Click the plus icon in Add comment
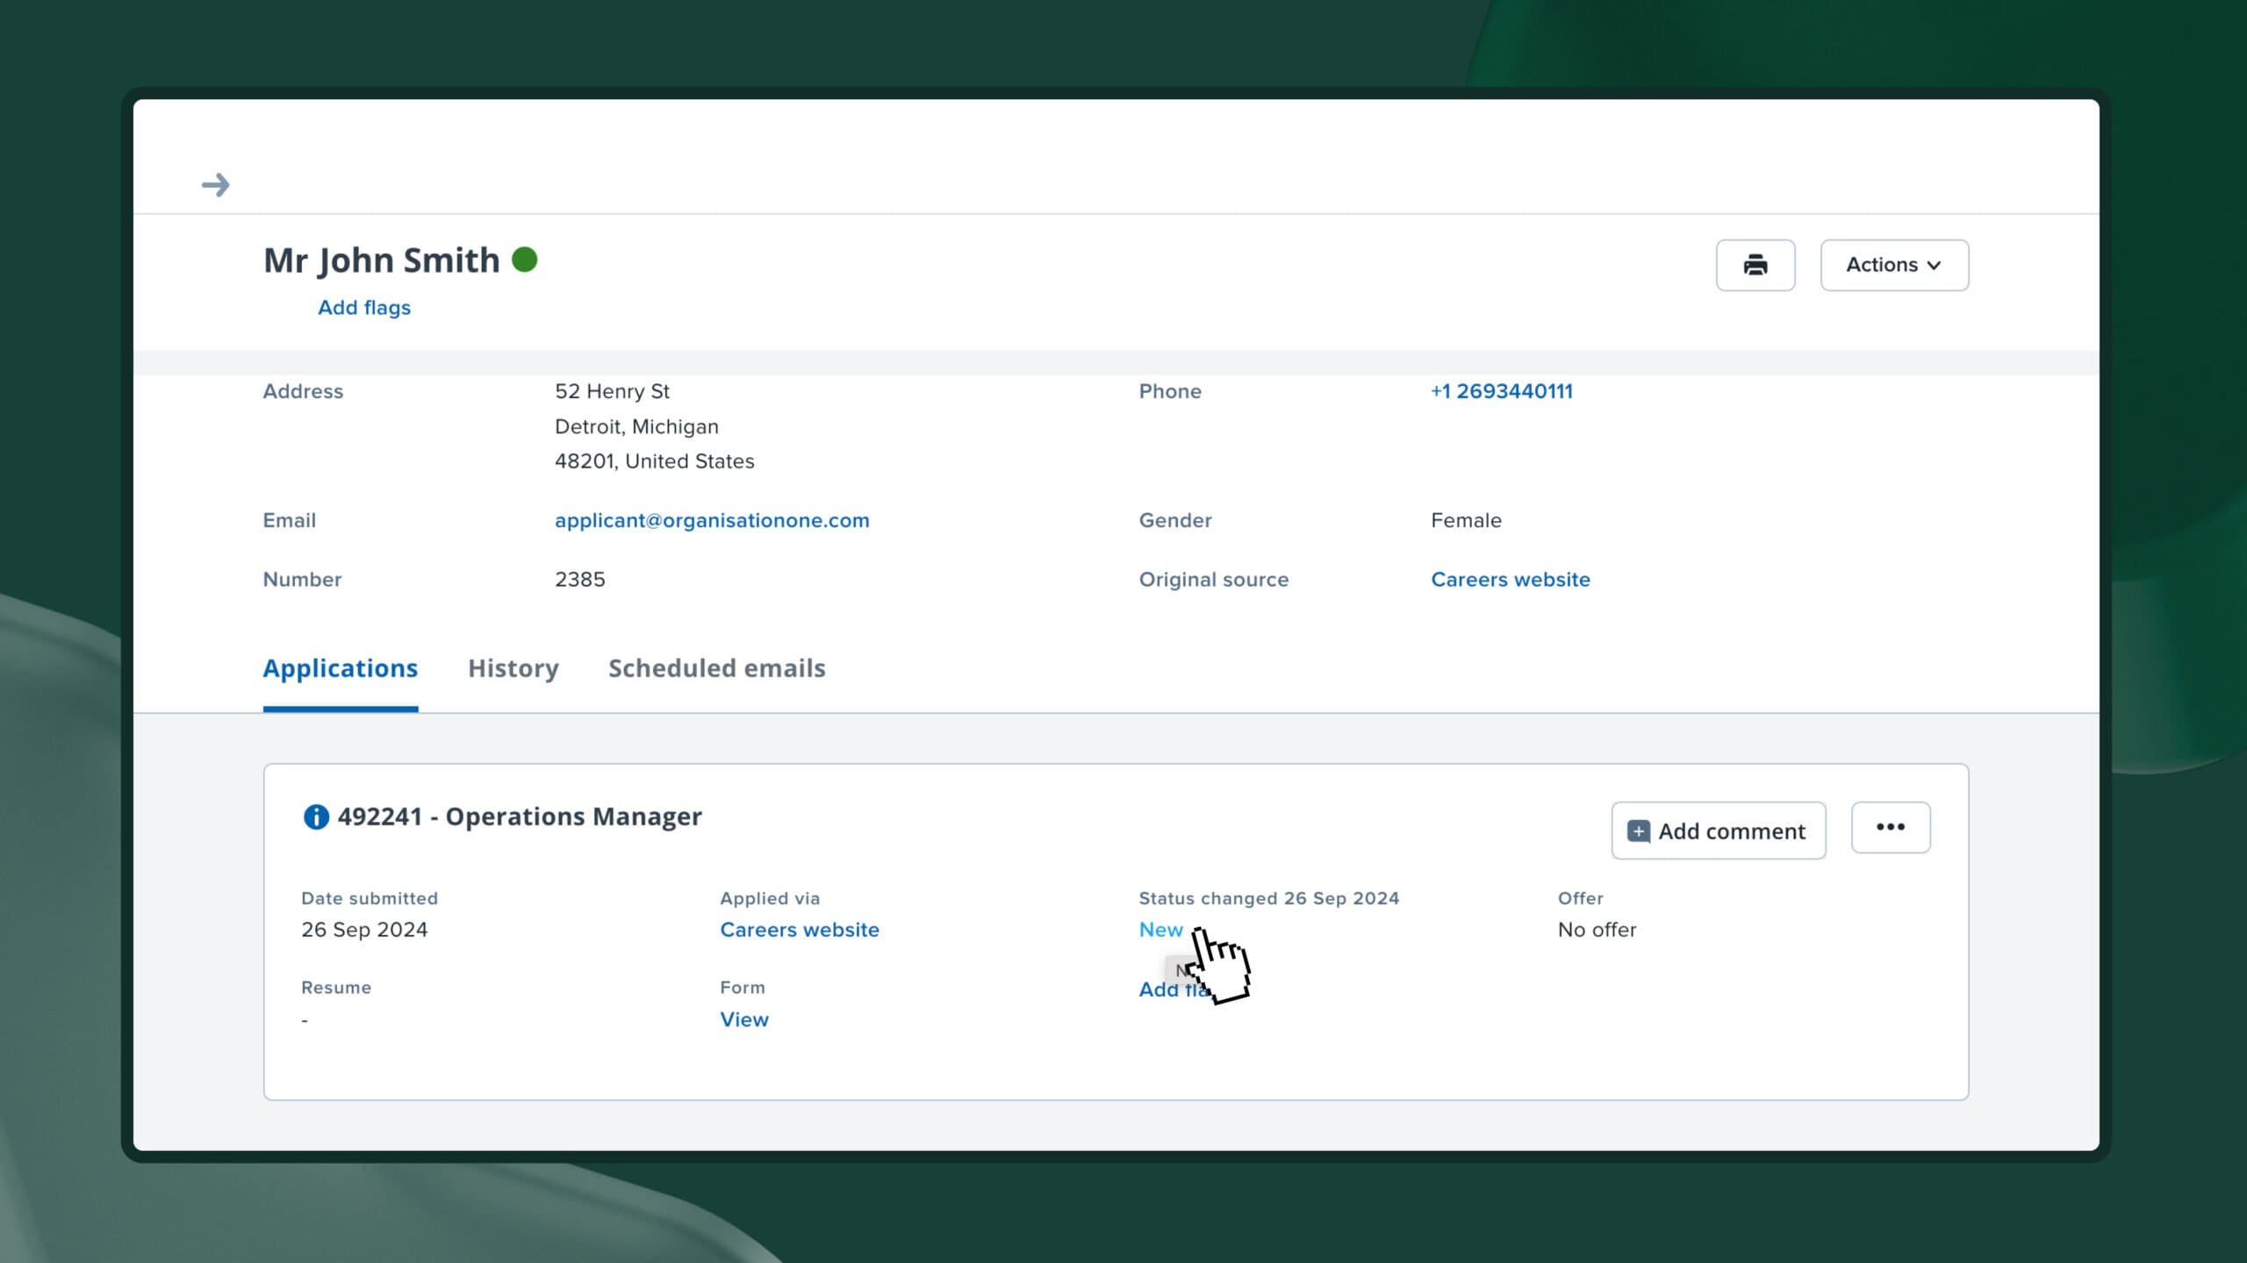Screen dimensions: 2247x1263 click(x=1638, y=831)
